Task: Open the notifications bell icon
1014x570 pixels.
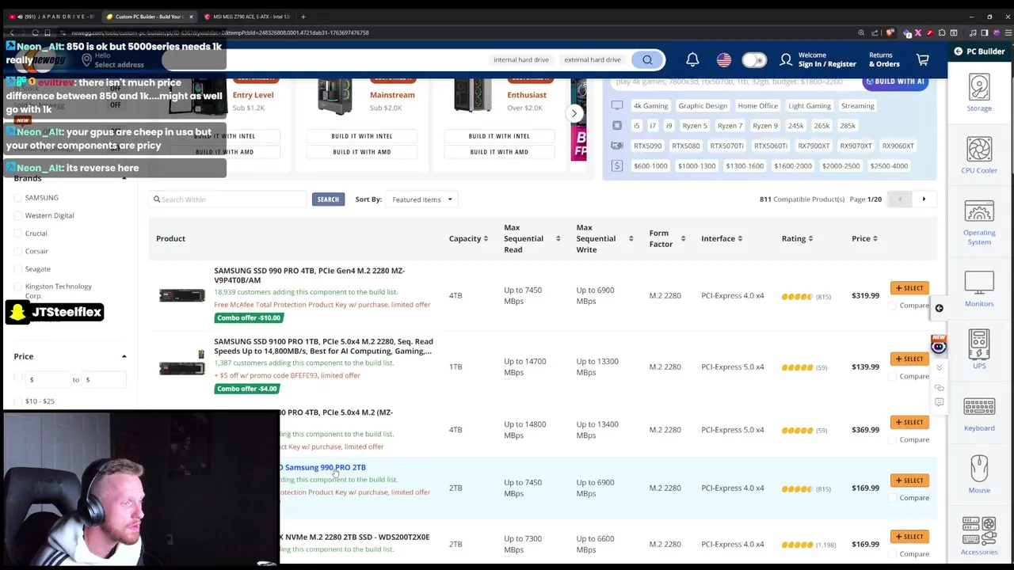Action: (x=692, y=60)
